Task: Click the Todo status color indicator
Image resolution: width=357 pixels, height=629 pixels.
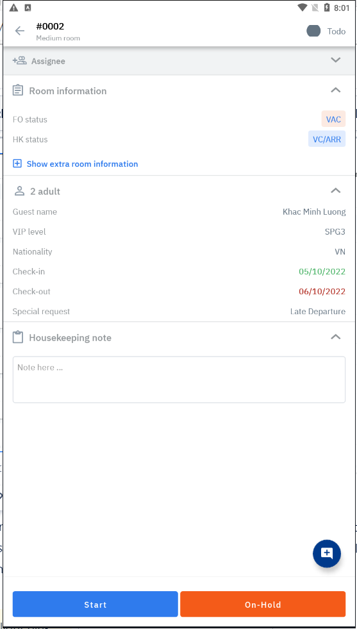Action: tap(313, 31)
